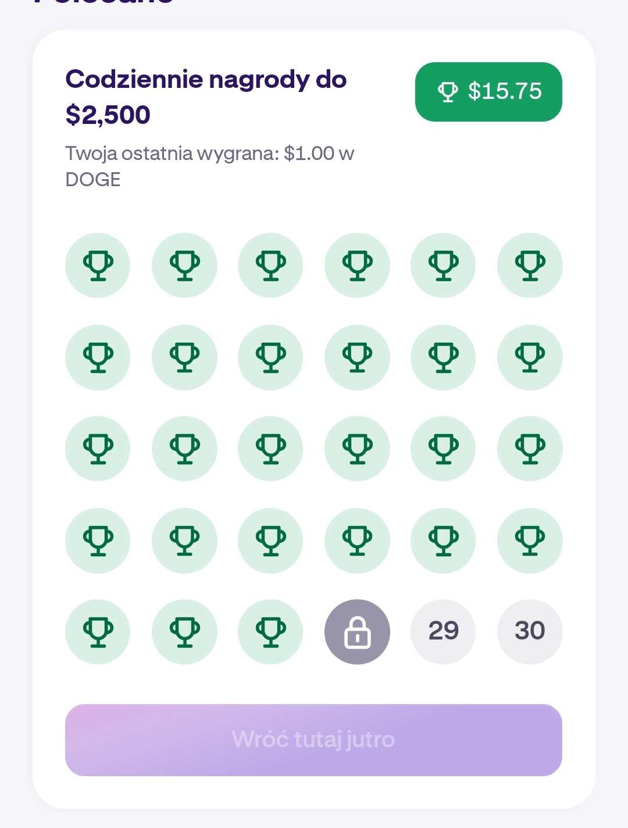Tap the fourth trophy in the third row

pos(357,449)
